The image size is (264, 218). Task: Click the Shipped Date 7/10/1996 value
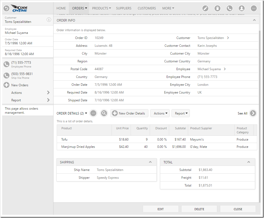click(109, 100)
